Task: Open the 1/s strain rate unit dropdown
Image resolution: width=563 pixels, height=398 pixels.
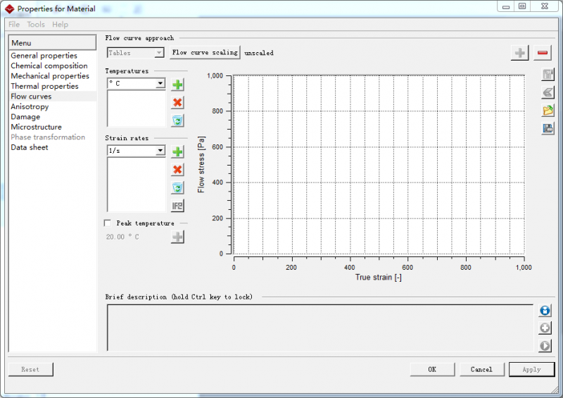Action: pyautogui.click(x=136, y=151)
